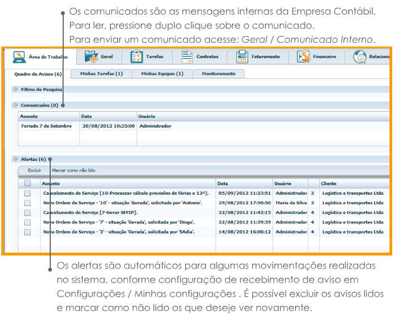Click the user Maria da Silva
This screenshot has height=316, width=395.
point(291,203)
